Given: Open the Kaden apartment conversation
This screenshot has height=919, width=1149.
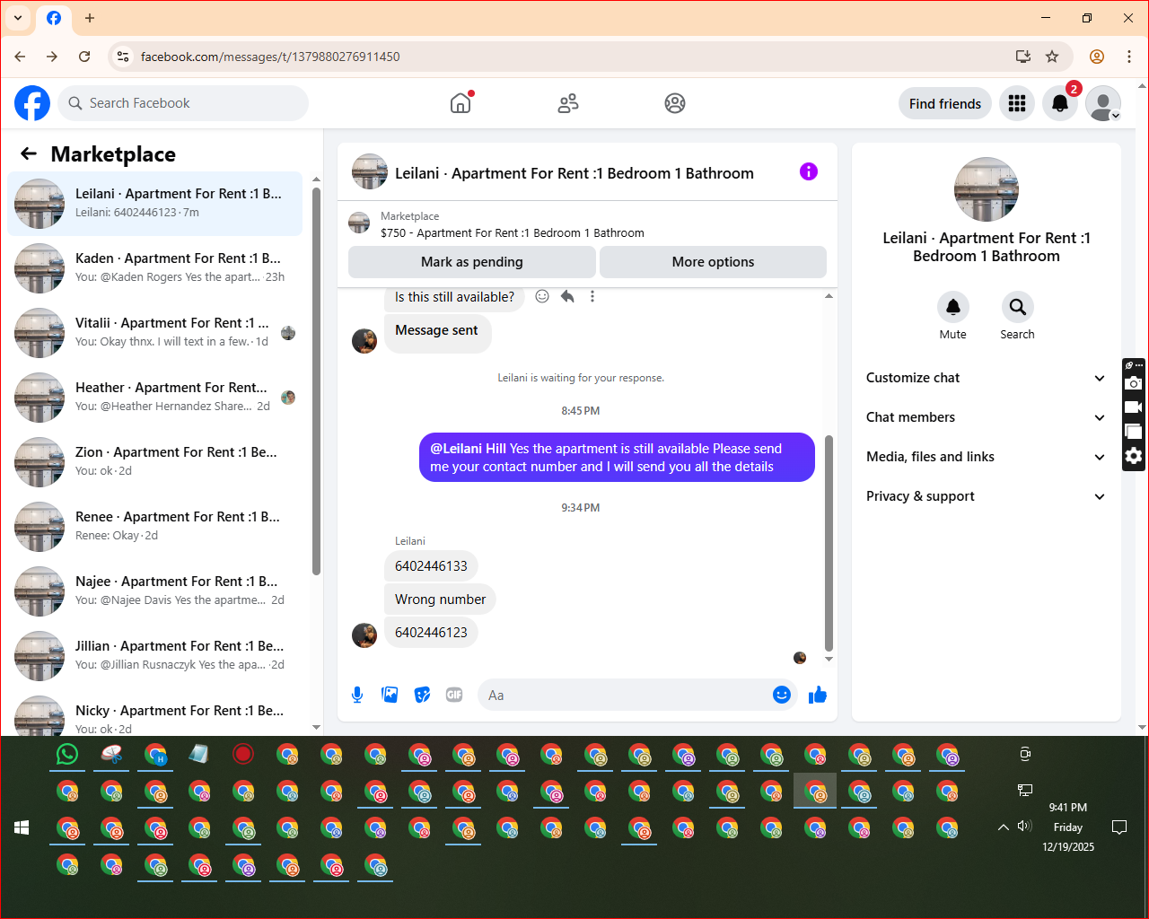Looking at the screenshot, I should pyautogui.click(x=155, y=268).
